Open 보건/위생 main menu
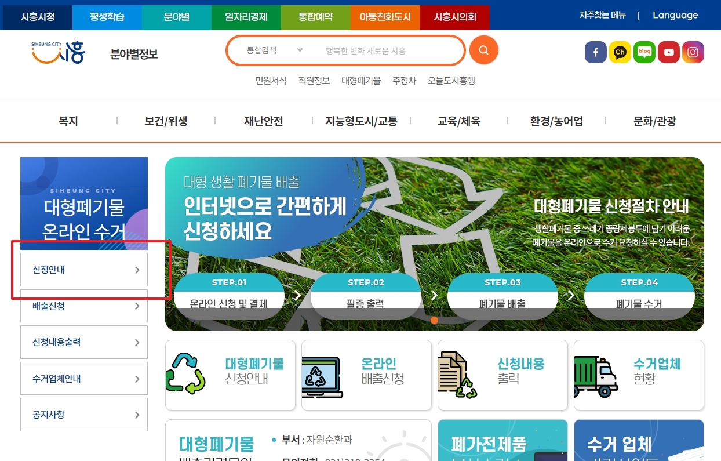721x461 pixels. (166, 121)
